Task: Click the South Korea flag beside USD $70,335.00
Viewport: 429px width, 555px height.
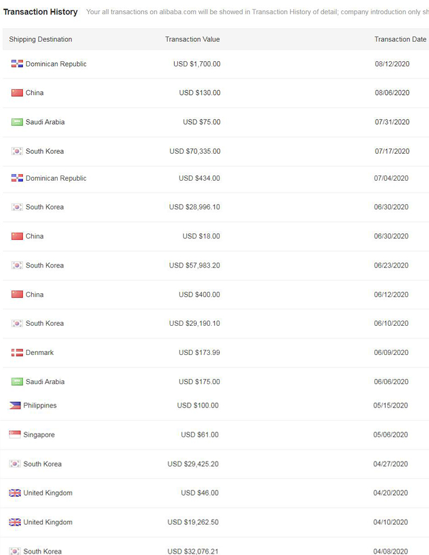Action: click(x=17, y=151)
